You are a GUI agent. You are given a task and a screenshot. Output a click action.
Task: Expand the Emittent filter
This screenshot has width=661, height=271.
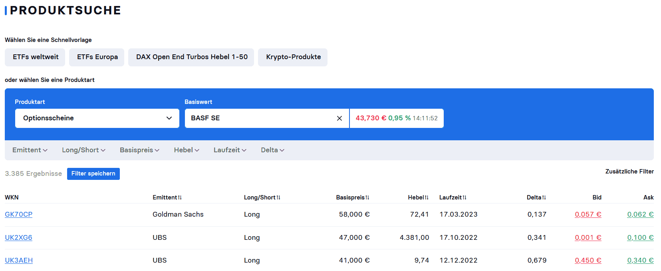coord(30,150)
